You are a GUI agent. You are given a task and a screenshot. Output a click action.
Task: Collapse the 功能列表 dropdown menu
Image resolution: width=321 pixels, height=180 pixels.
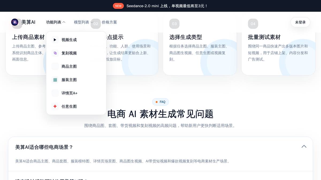(x=56, y=22)
